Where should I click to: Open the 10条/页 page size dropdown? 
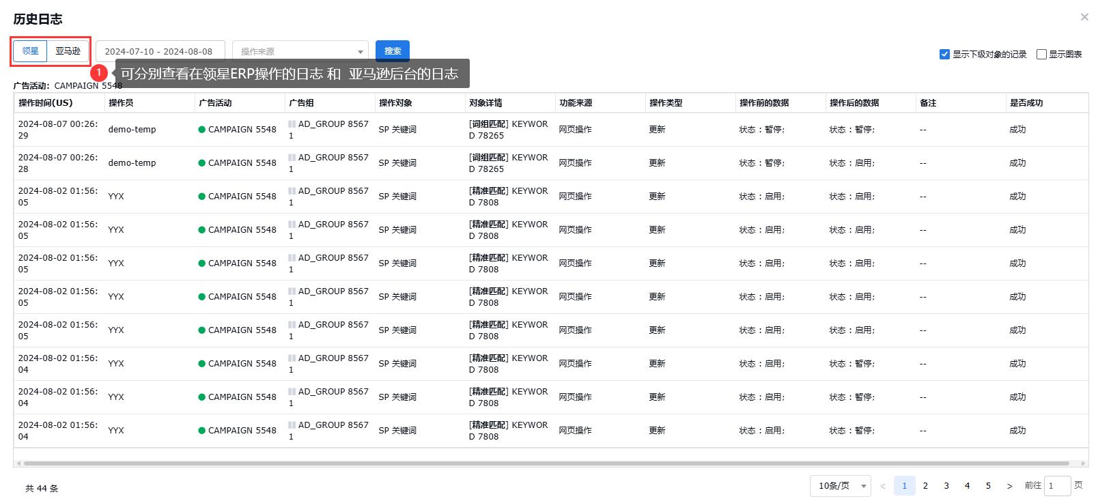pyautogui.click(x=841, y=486)
